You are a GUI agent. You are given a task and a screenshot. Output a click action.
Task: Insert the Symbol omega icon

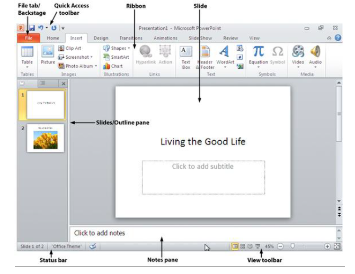[x=278, y=54]
